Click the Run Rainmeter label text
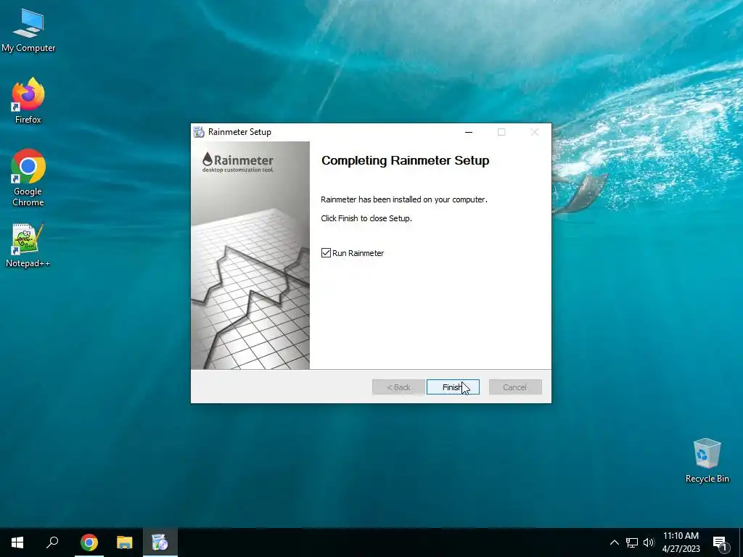The image size is (743, 557). pyautogui.click(x=358, y=253)
